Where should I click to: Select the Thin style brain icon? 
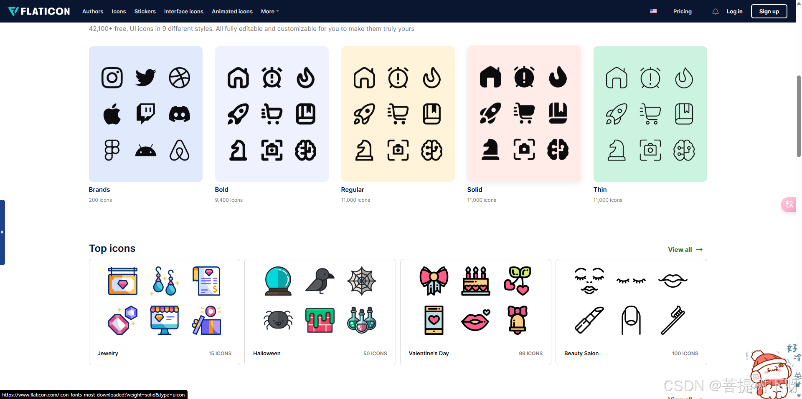tap(684, 150)
